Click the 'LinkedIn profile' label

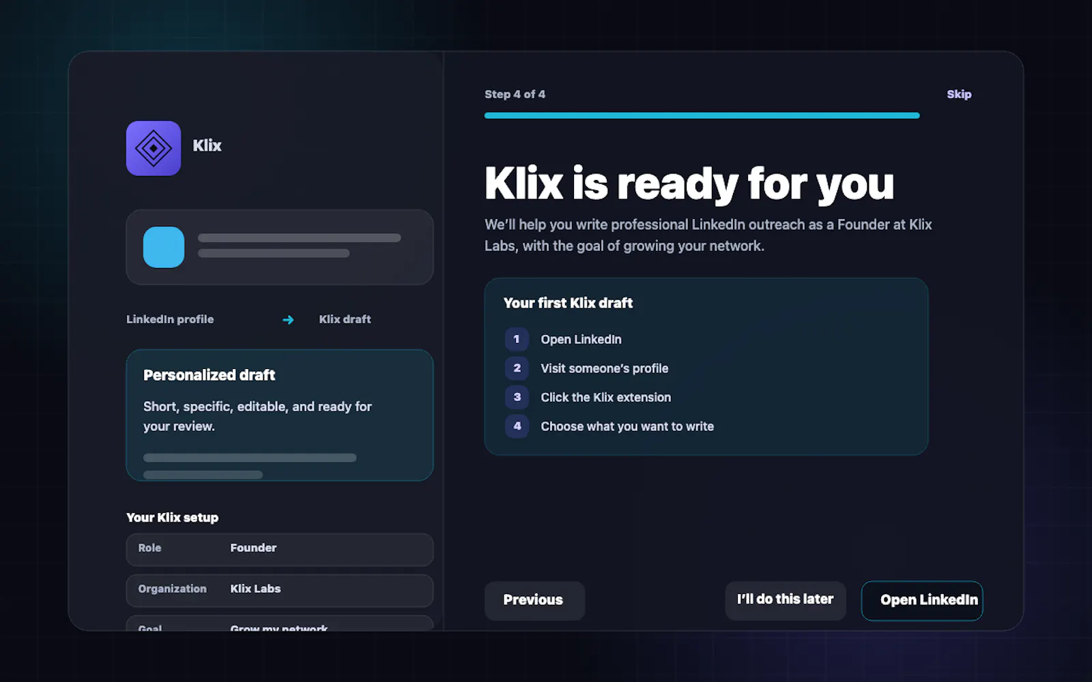[170, 319]
